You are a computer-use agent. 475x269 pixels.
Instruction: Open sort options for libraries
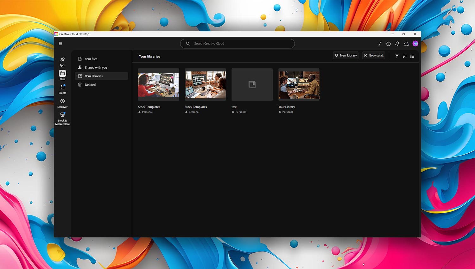click(x=404, y=56)
